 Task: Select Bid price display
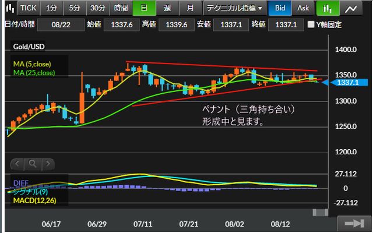click(280, 8)
